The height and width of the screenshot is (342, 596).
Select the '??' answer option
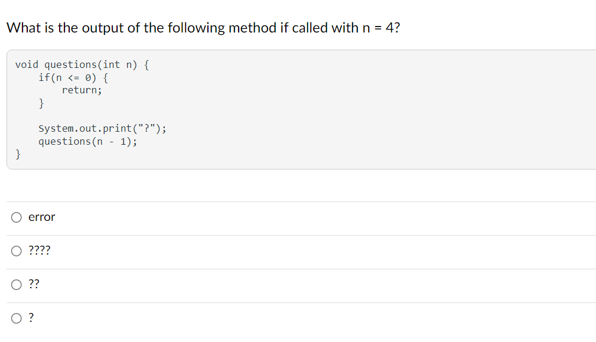point(34,284)
